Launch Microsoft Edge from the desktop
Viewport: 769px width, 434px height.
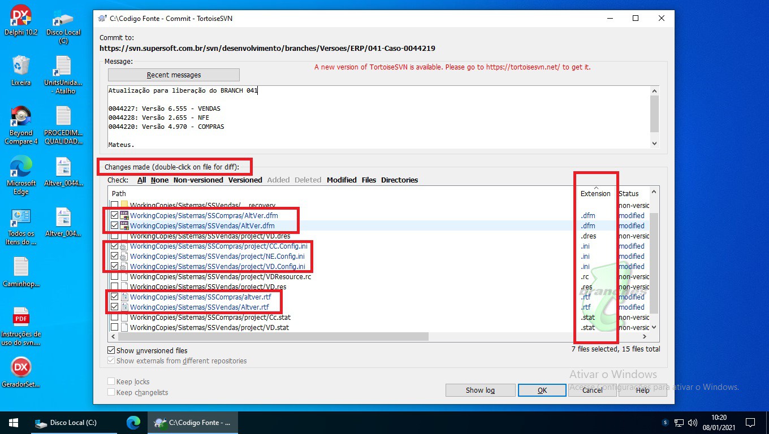21,167
